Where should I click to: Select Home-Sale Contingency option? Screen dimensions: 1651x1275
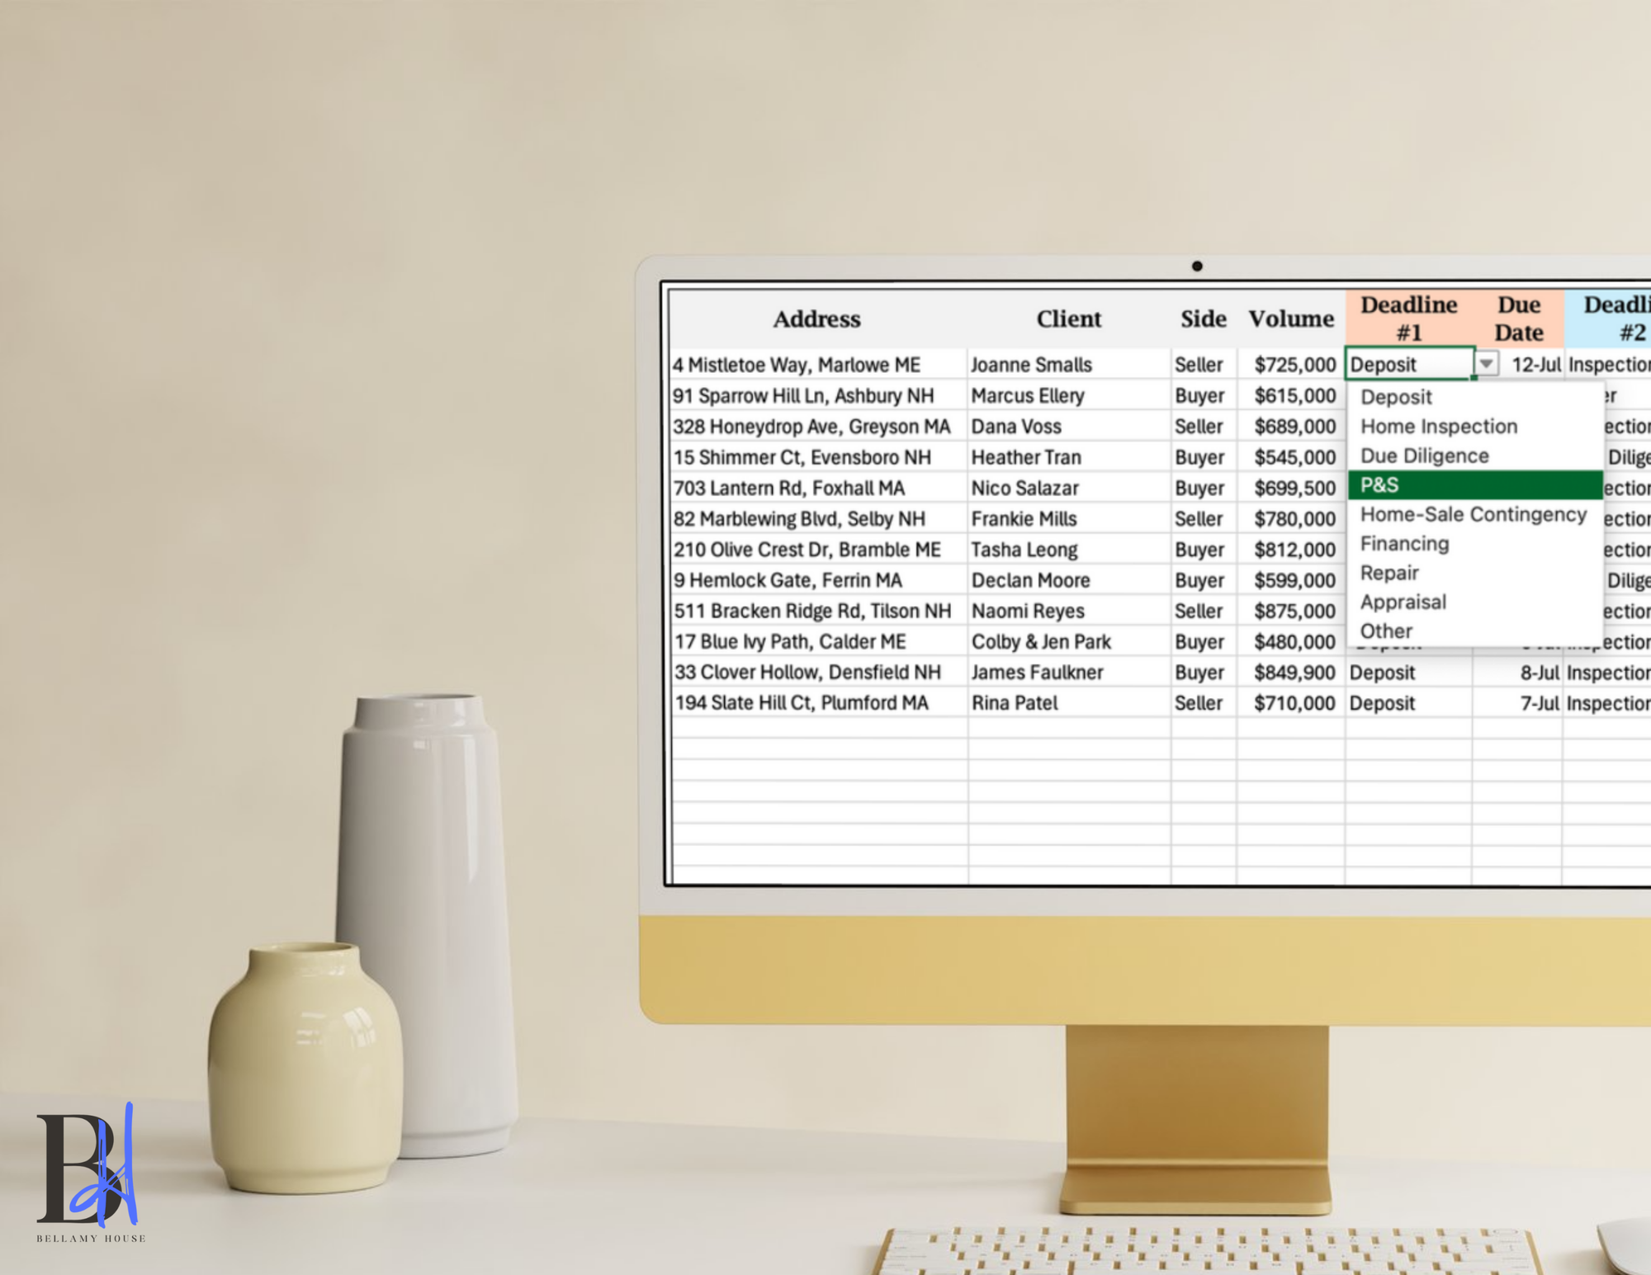click(x=1473, y=514)
